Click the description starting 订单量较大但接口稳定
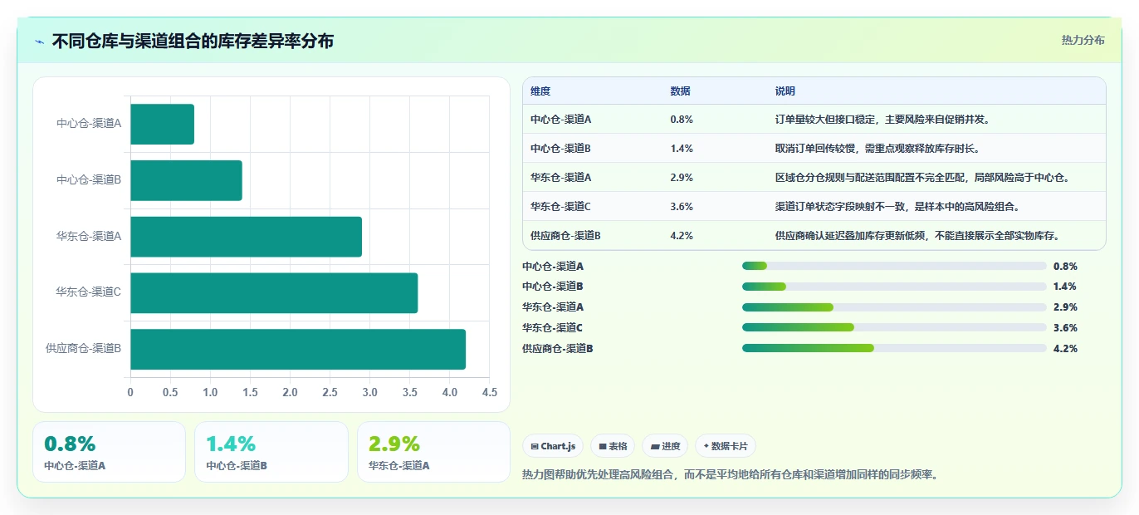 (x=882, y=120)
